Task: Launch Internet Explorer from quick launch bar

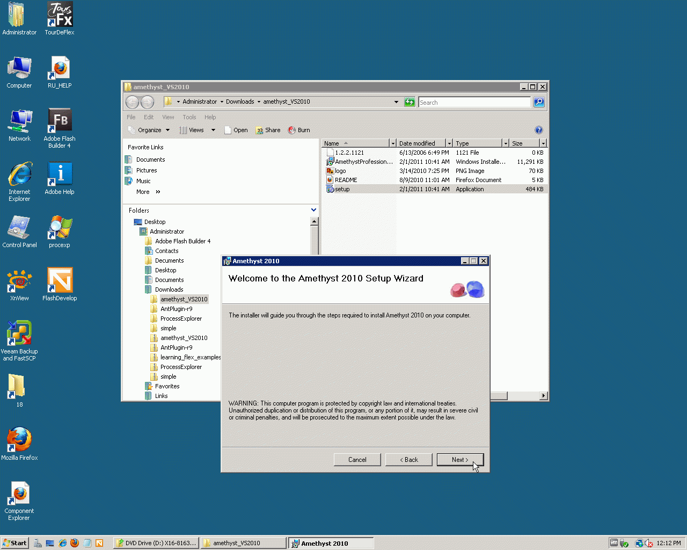Action: [x=63, y=543]
